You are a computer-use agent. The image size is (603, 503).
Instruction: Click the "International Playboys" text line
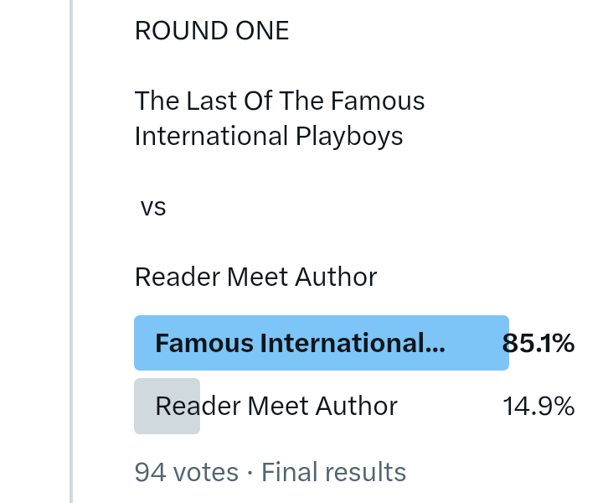pos(269,136)
